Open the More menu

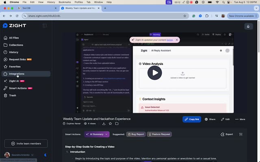point(240,119)
